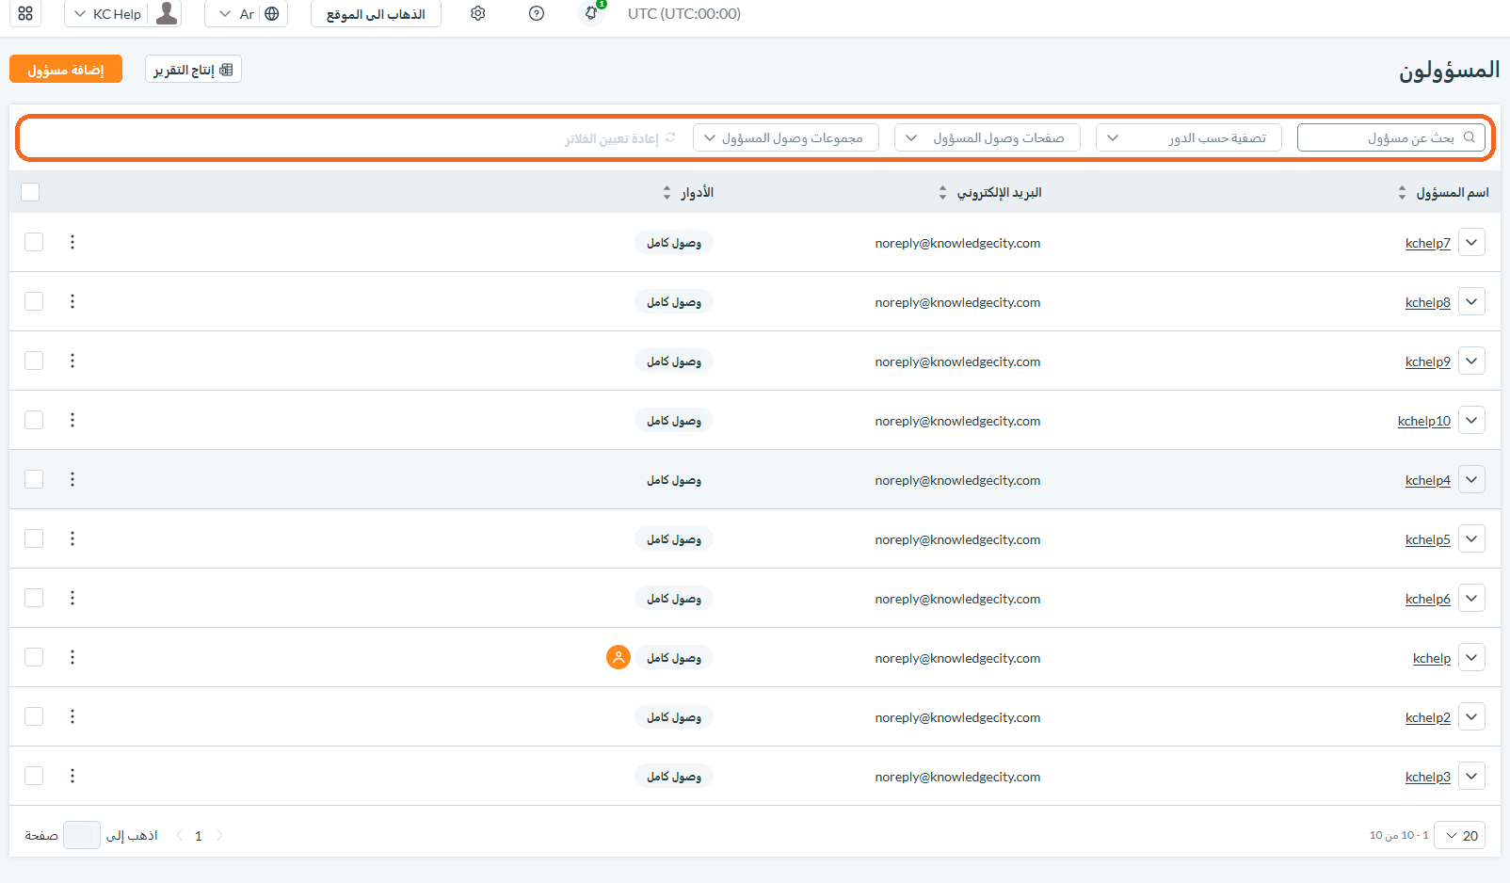The image size is (1510, 883).
Task: Expand the kchelp7 row chevron
Action: 1471,242
